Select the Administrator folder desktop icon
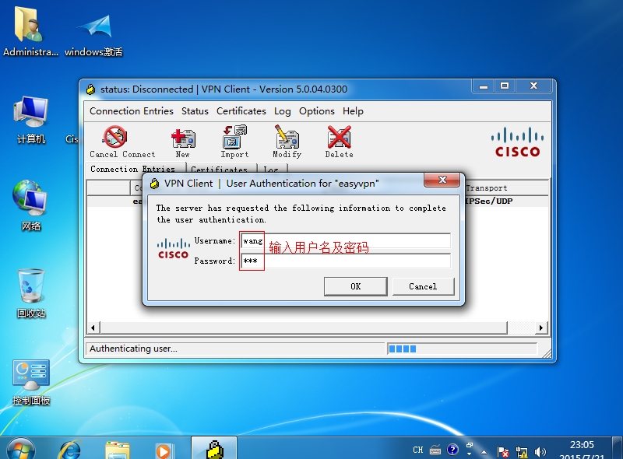 [x=30, y=33]
